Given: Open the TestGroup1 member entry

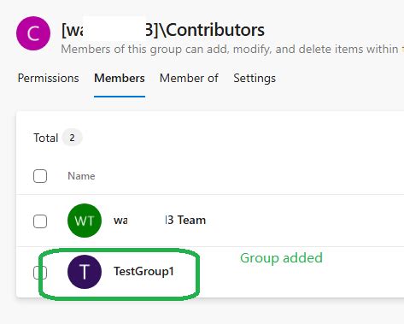Looking at the screenshot, I should [143, 271].
